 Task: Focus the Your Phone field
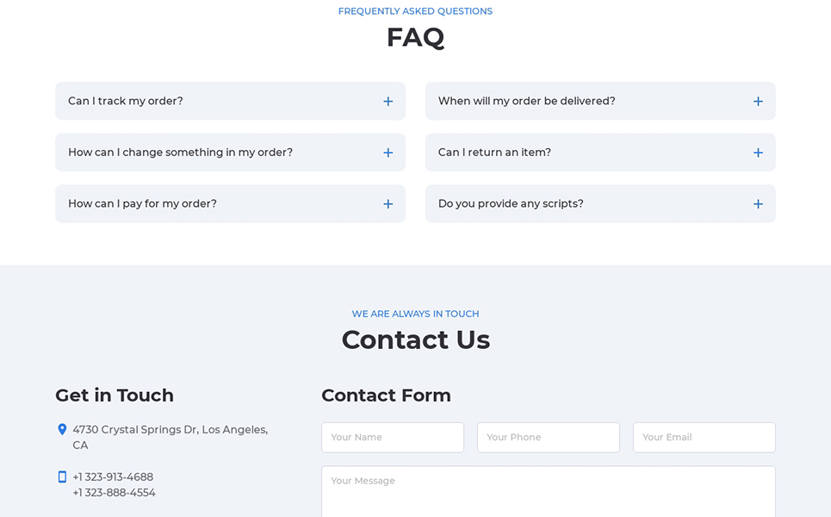coord(549,438)
